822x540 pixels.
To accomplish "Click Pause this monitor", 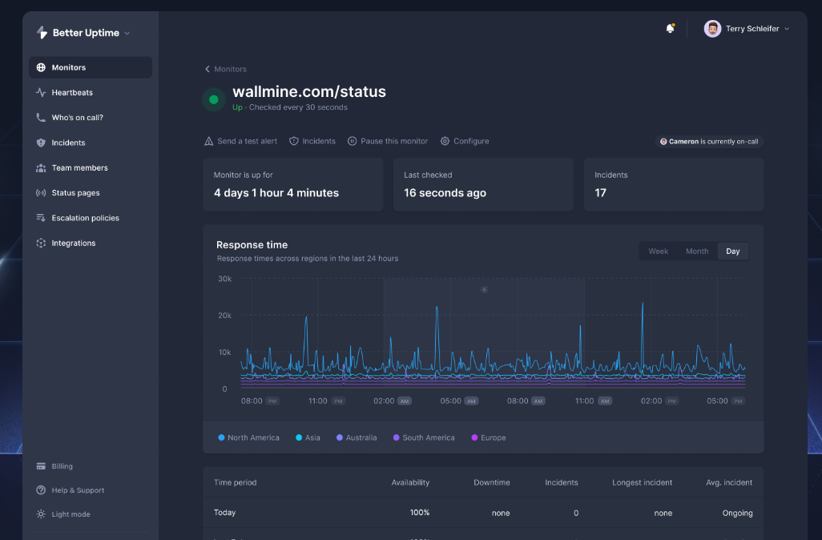I will pyautogui.click(x=388, y=141).
